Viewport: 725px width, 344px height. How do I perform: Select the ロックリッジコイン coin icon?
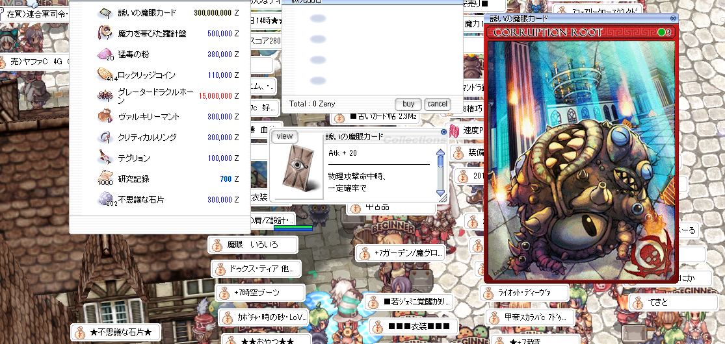coord(105,75)
